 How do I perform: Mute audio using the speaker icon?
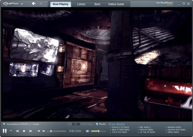tap(87, 131)
